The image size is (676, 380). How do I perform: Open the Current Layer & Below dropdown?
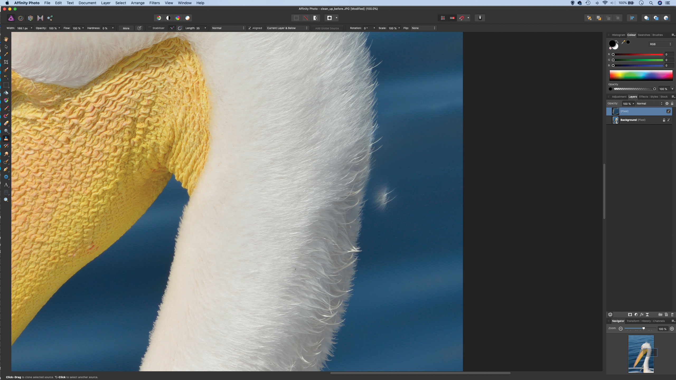(x=287, y=28)
